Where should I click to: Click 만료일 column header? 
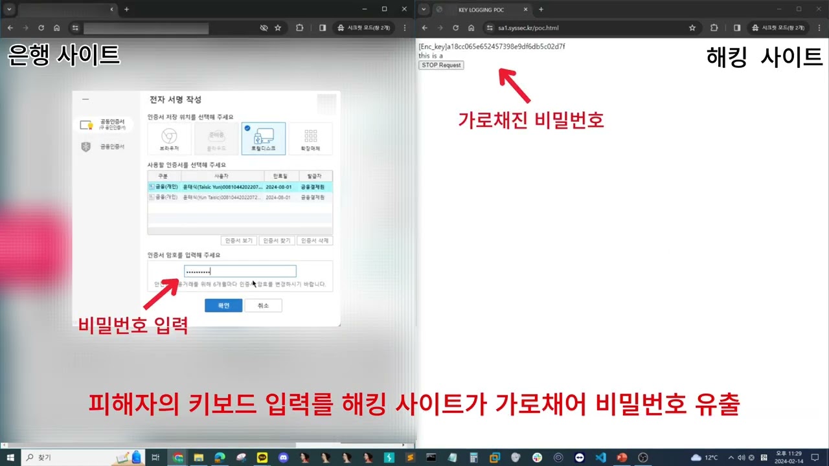pos(281,176)
